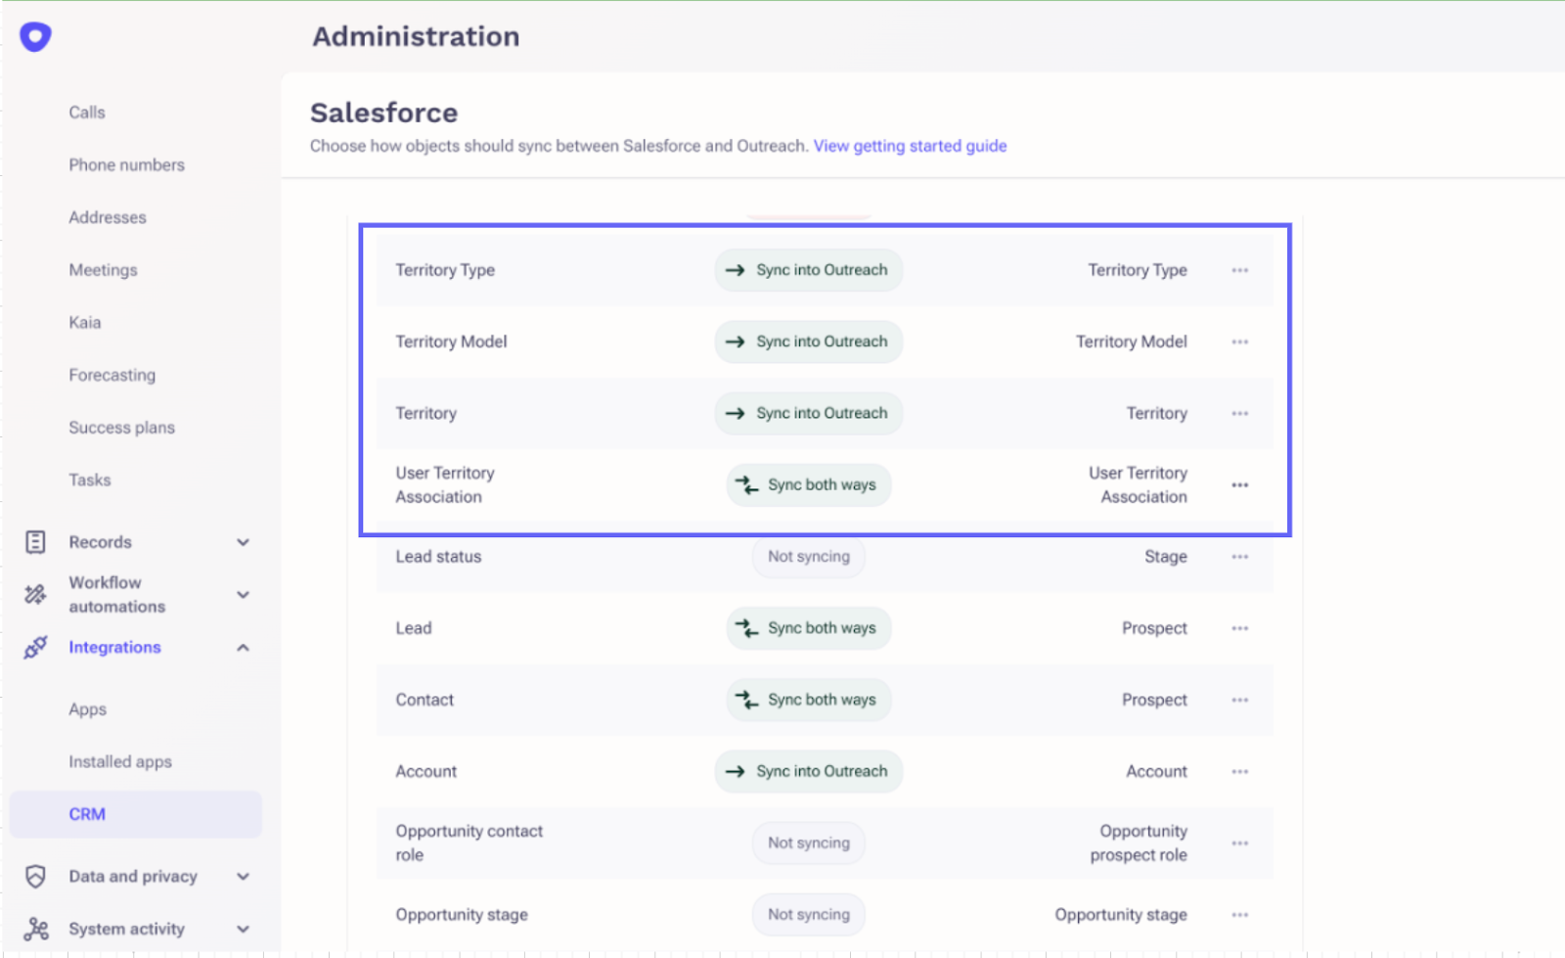Open the Records section icon
Screen dimensions: 1565x958
click(35, 542)
